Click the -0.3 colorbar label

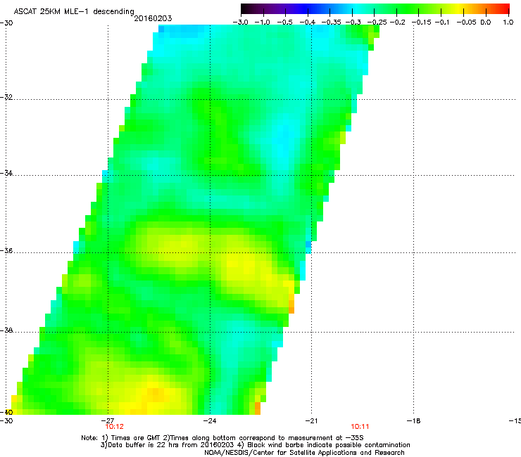click(353, 22)
